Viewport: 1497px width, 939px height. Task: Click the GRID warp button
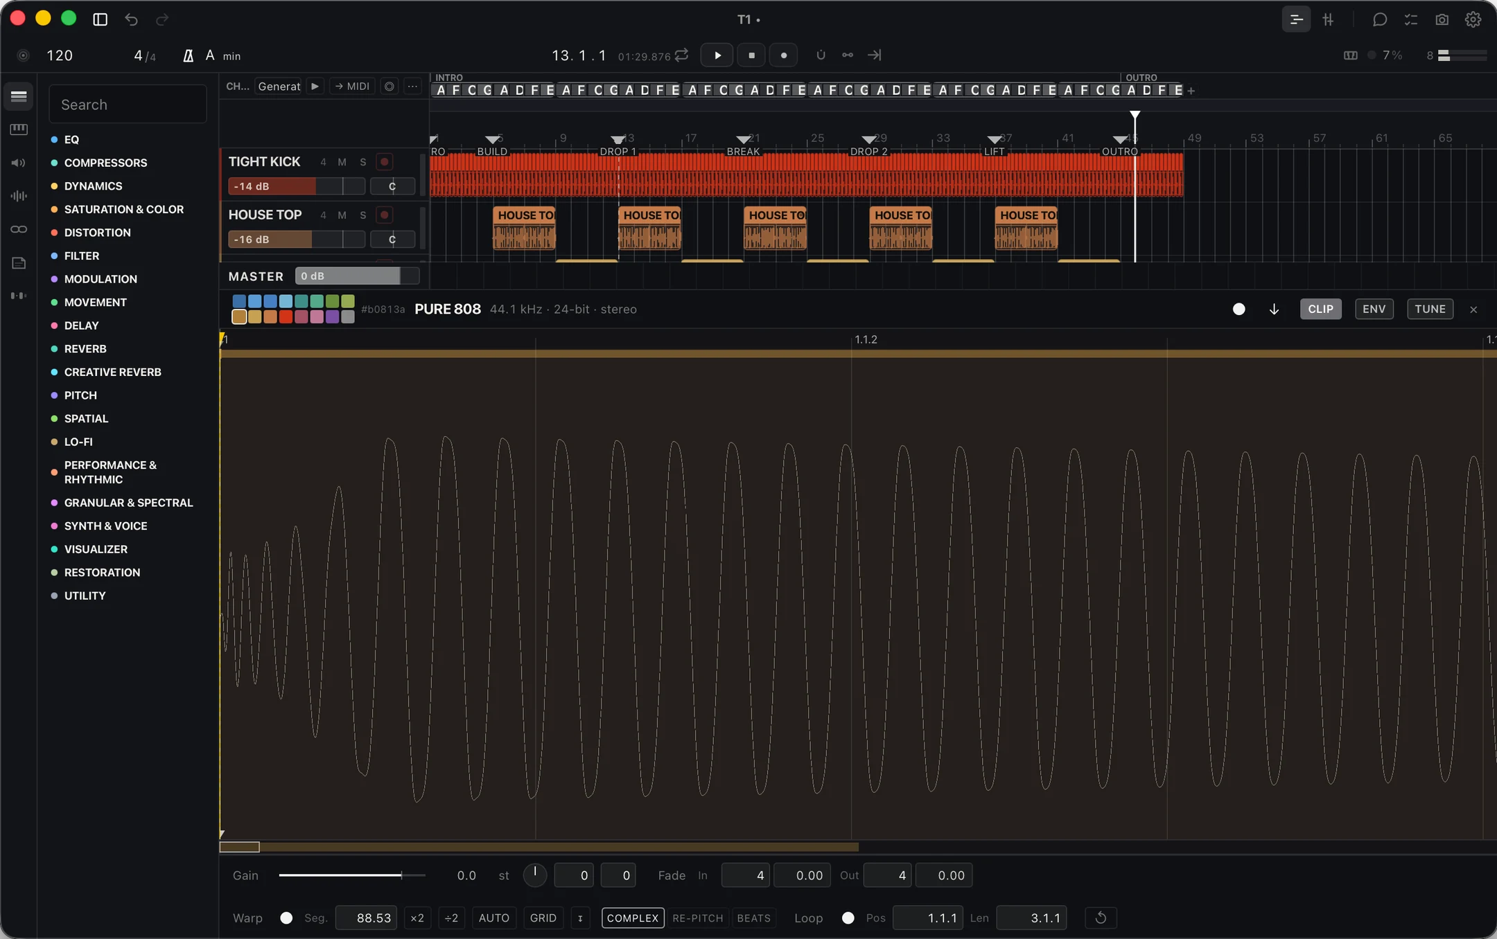coord(543,918)
